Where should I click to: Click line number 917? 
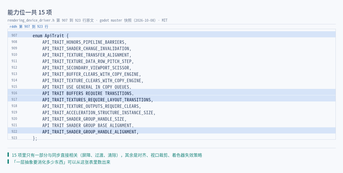click(14, 100)
